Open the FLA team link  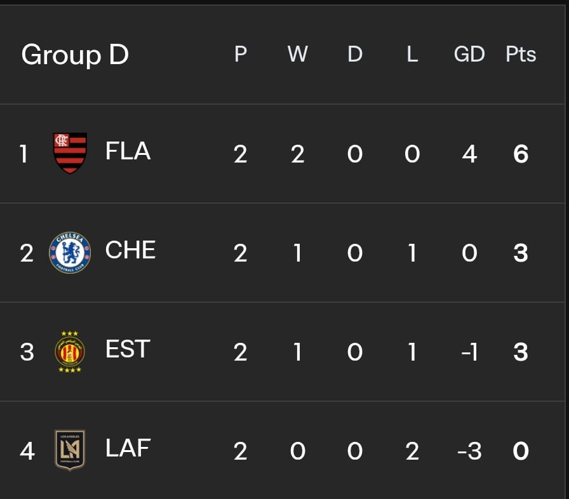(x=128, y=151)
